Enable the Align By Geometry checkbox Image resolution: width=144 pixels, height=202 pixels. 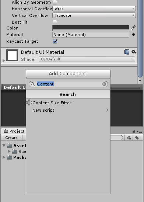coord(55,2)
